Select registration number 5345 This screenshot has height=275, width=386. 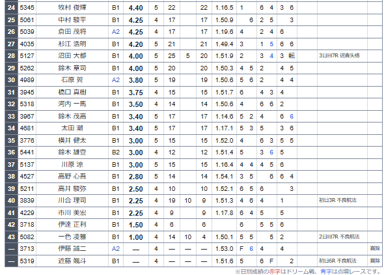27,8
